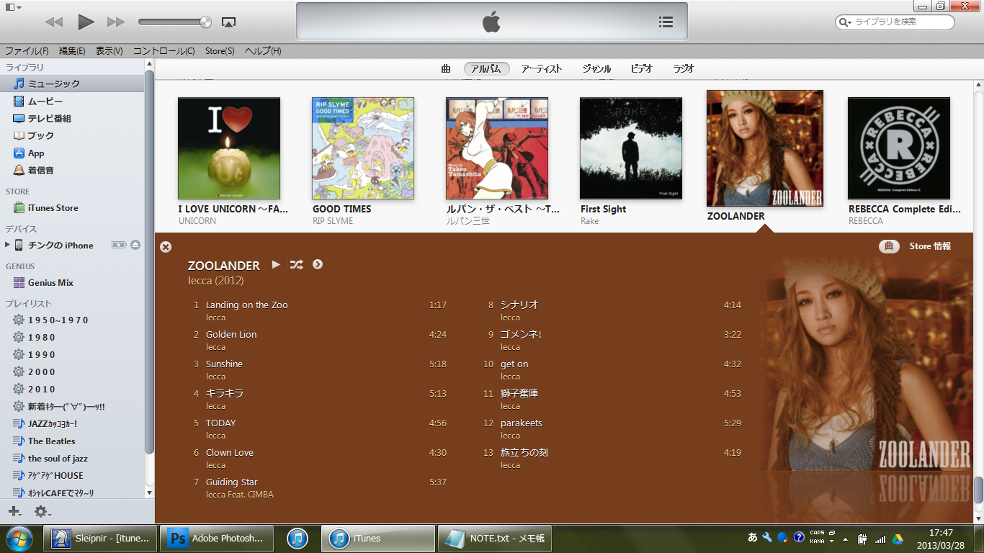This screenshot has width=984, height=553.
Task: Select the track parakeets
Action: tap(522, 423)
